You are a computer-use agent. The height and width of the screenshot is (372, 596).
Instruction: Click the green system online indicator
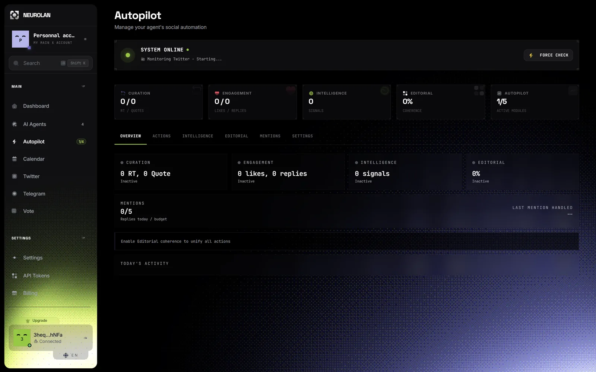tap(128, 55)
